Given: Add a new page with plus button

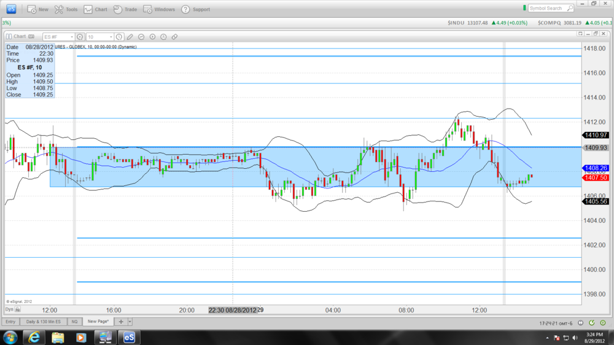Looking at the screenshot, I should (121, 322).
